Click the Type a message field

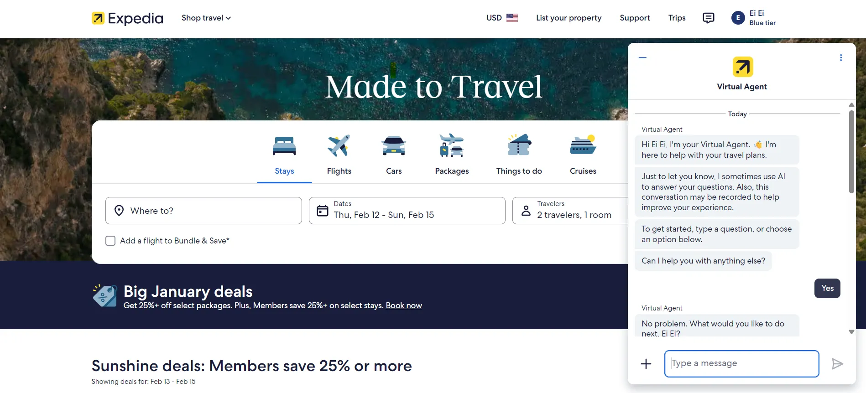741,364
